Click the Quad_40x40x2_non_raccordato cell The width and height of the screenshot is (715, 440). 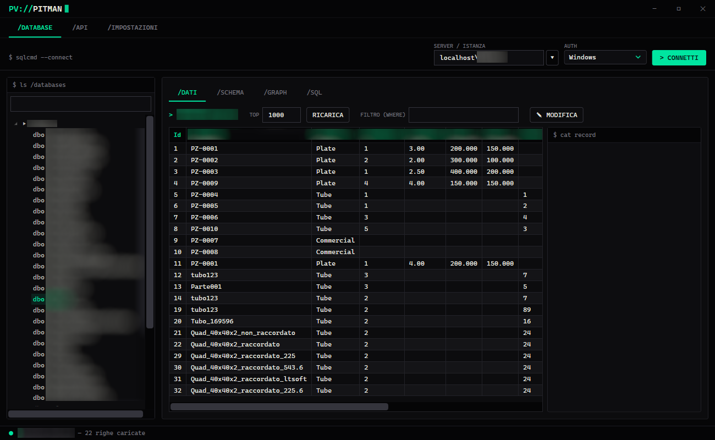coord(250,333)
